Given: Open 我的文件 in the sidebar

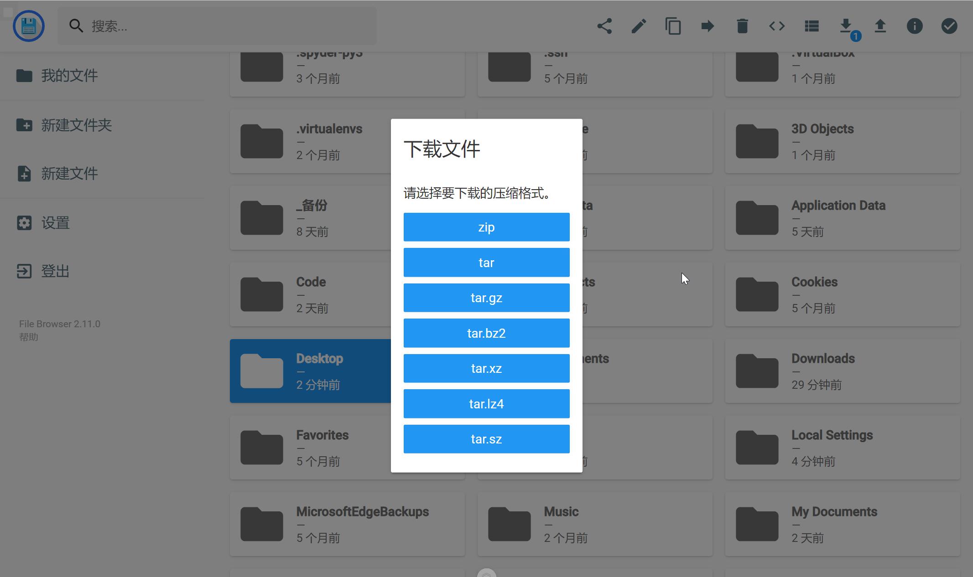Looking at the screenshot, I should (x=68, y=76).
